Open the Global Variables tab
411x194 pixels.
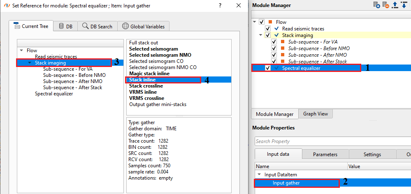pos(143,26)
